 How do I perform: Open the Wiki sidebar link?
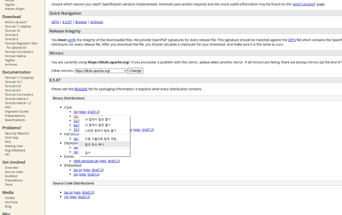coord(8,107)
